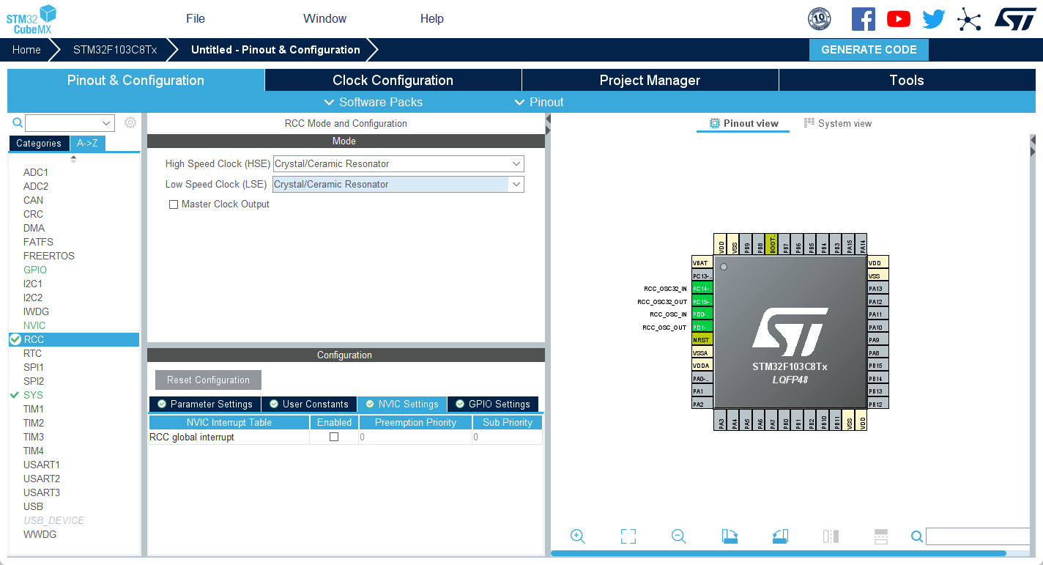Select pin PC15 RCC_OSC32_OUT on chip
The width and height of the screenshot is (1043, 565).
pos(702,301)
